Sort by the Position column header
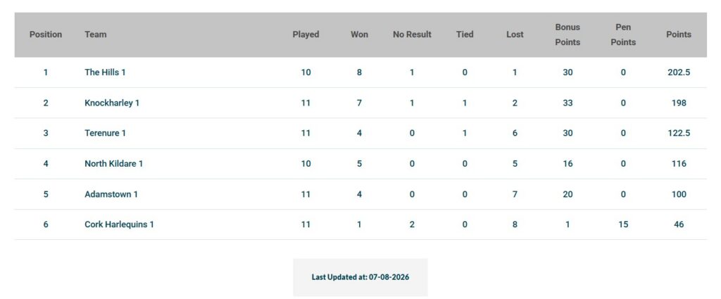The height and width of the screenshot is (299, 721). [46, 34]
